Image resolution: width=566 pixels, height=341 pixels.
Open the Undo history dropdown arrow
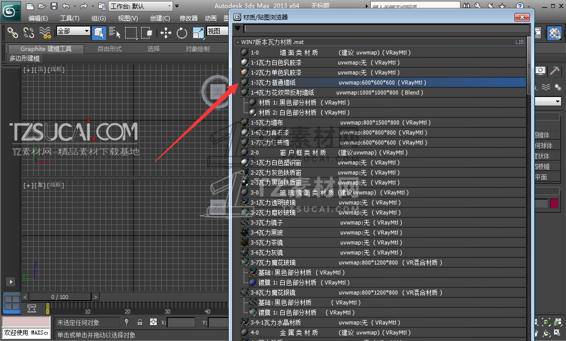(75, 6)
